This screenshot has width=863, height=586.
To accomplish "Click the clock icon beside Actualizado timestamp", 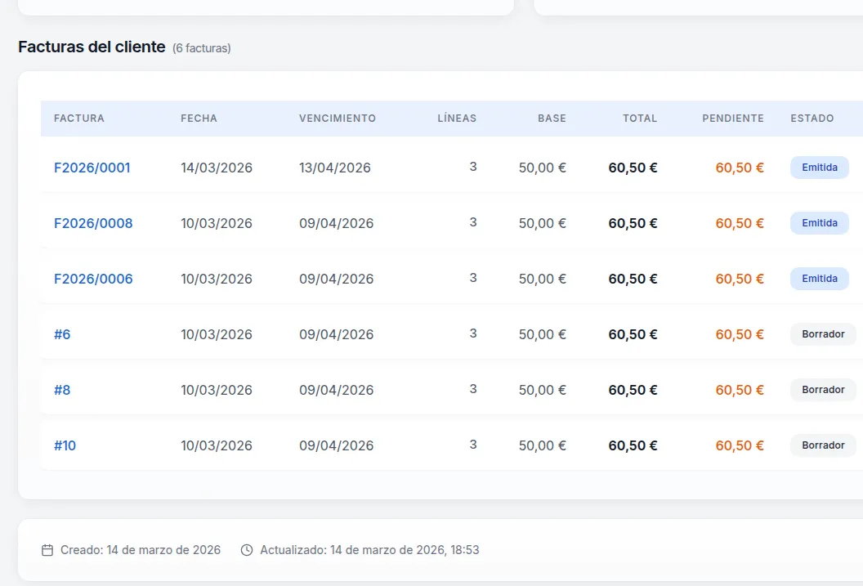I will [247, 550].
